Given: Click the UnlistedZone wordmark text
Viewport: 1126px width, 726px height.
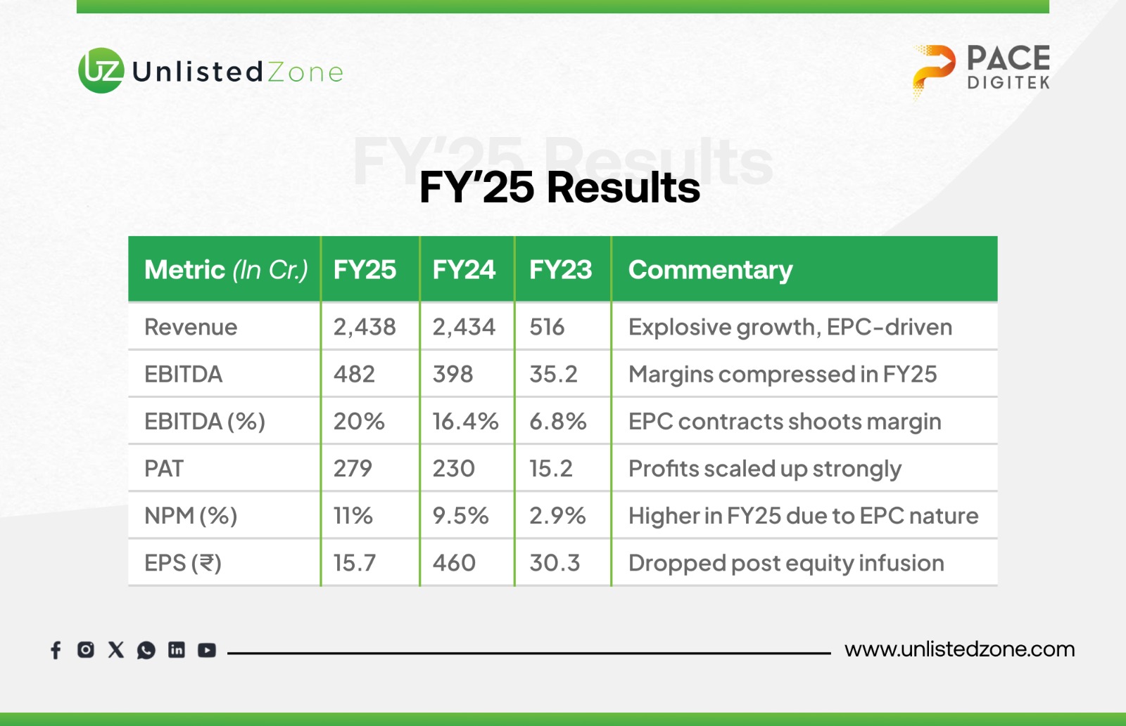Looking at the screenshot, I should click(x=237, y=72).
